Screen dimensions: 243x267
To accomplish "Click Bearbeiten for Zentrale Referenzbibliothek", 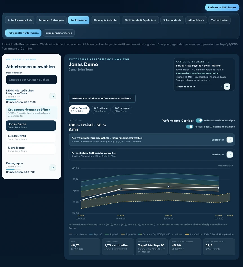I will pyautogui.click(x=218, y=140).
